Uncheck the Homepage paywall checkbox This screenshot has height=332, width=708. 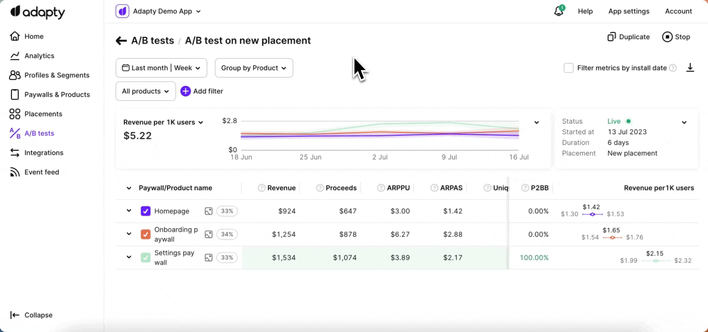(x=145, y=211)
